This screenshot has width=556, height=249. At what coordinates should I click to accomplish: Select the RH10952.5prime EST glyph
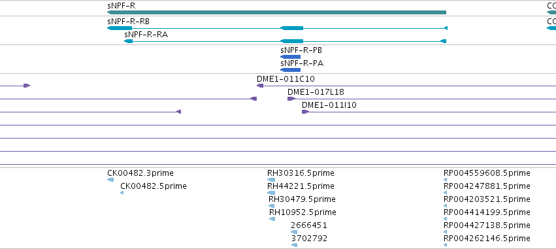(272, 219)
